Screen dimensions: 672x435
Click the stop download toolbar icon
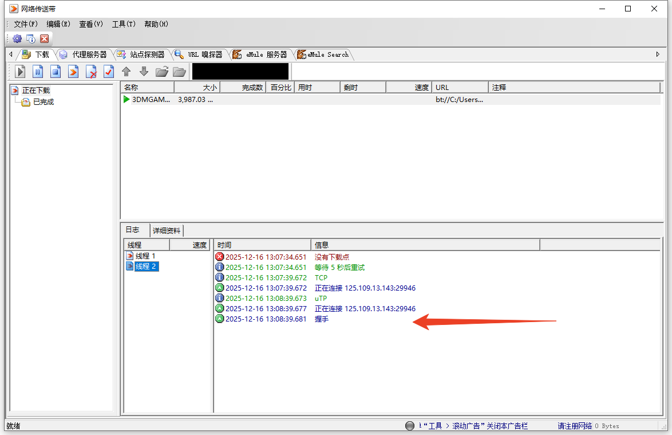click(x=56, y=72)
